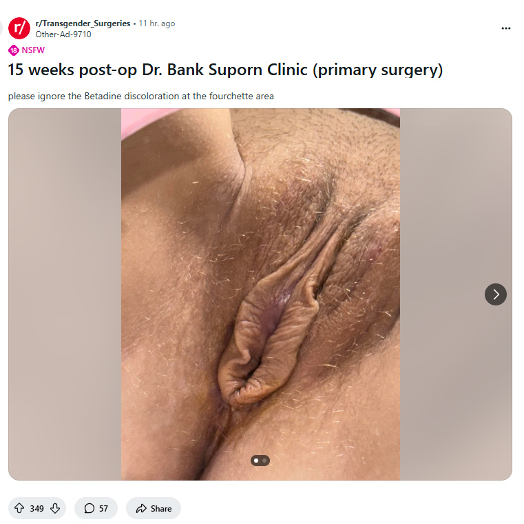The width and height of the screenshot is (524, 524).
Task: Select the first gallery indicator dot
Action: (x=256, y=461)
